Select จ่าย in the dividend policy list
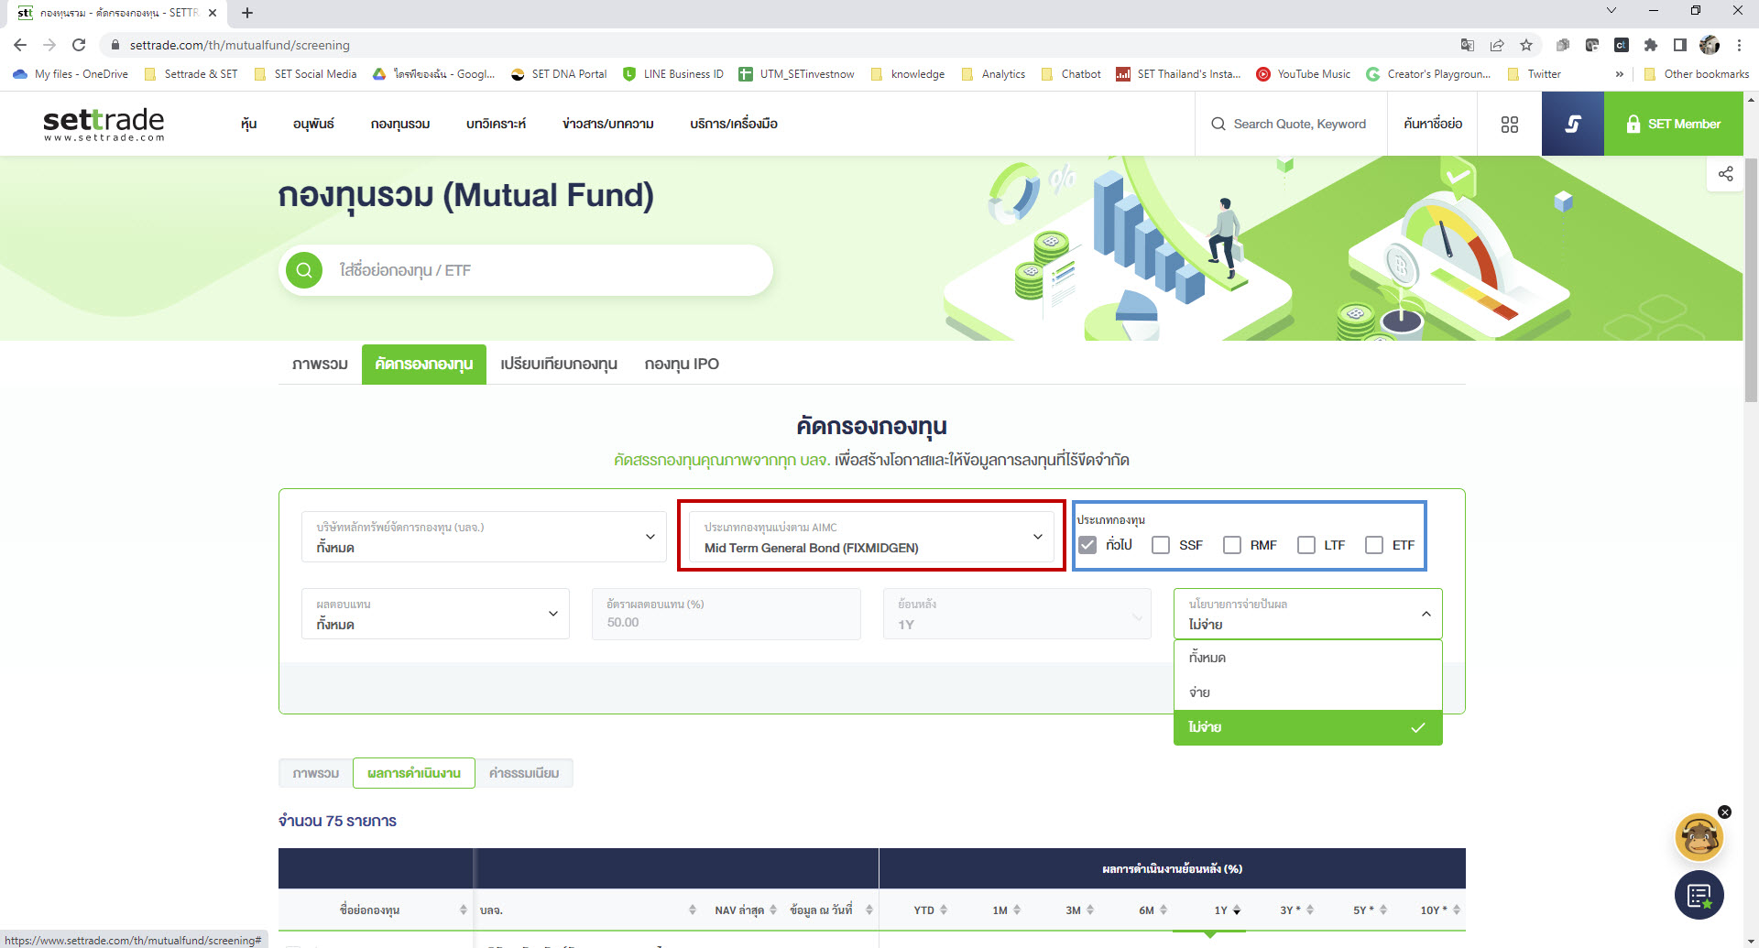The image size is (1759, 948). pos(1198,692)
